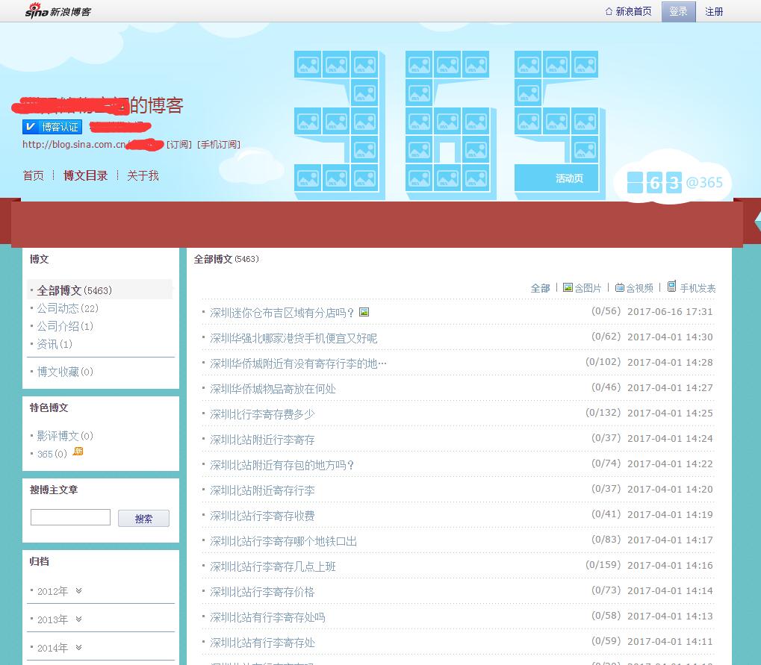
Task: Expand the 2013年 archive
Action: pos(78,619)
